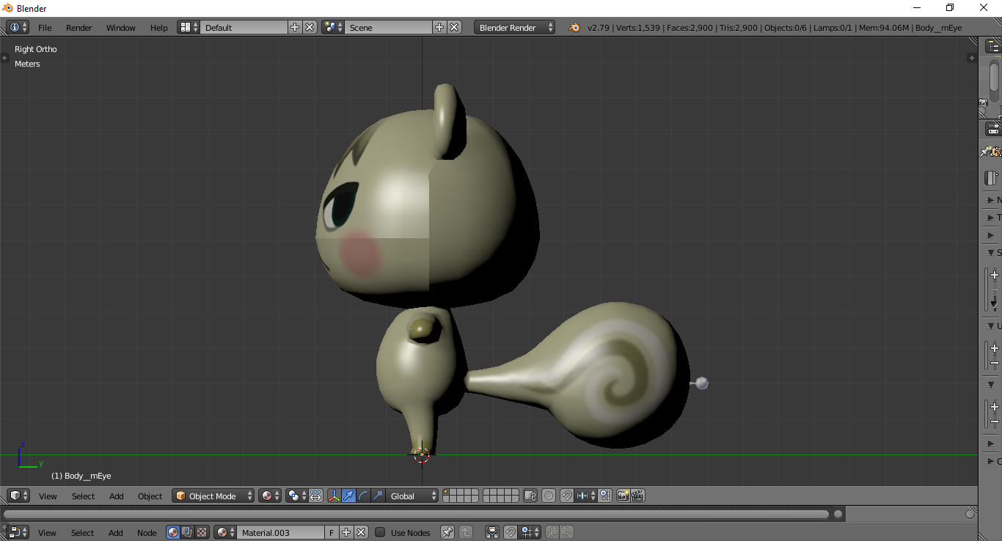Toggle the 3D manipulator widget
The image size is (1002, 541).
(334, 496)
